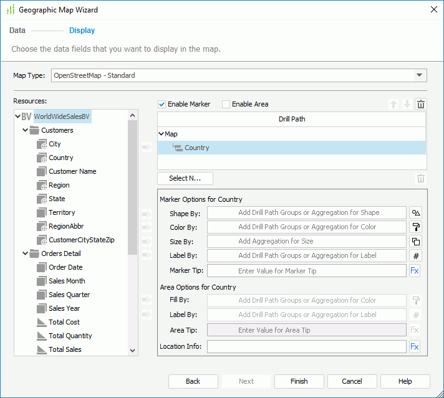444x398 pixels.
Task: Toggle the Enable Marker checkbox
Action: 162,104
